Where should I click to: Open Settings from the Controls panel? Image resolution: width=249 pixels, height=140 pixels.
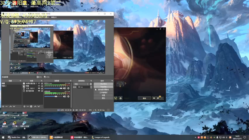103,96
